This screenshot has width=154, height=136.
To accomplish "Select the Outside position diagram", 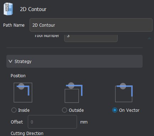I will 73,93.
